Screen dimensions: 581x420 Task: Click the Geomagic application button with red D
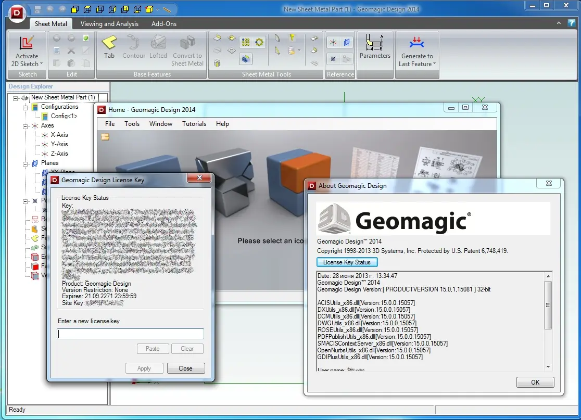(18, 12)
